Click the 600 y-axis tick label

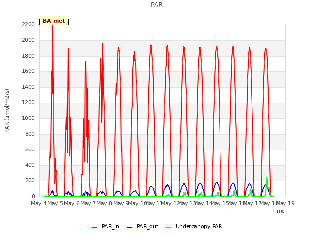(30, 149)
